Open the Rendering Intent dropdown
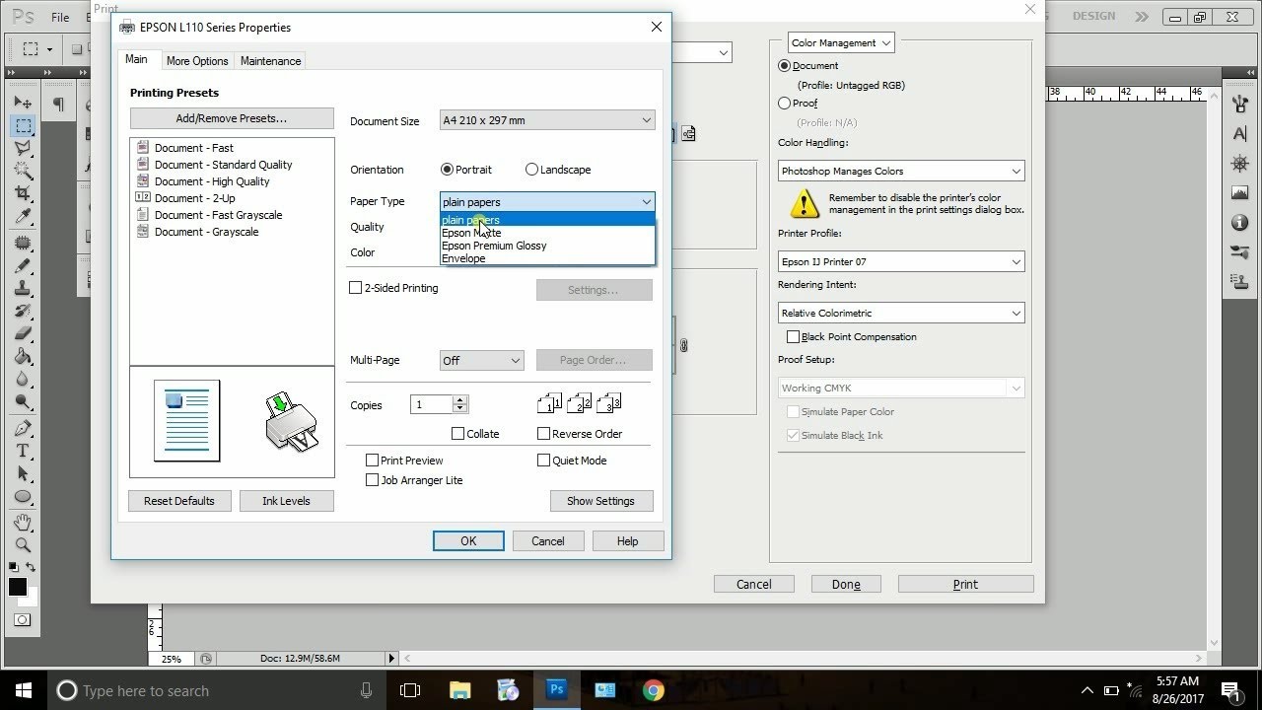1262x710 pixels. coord(901,313)
